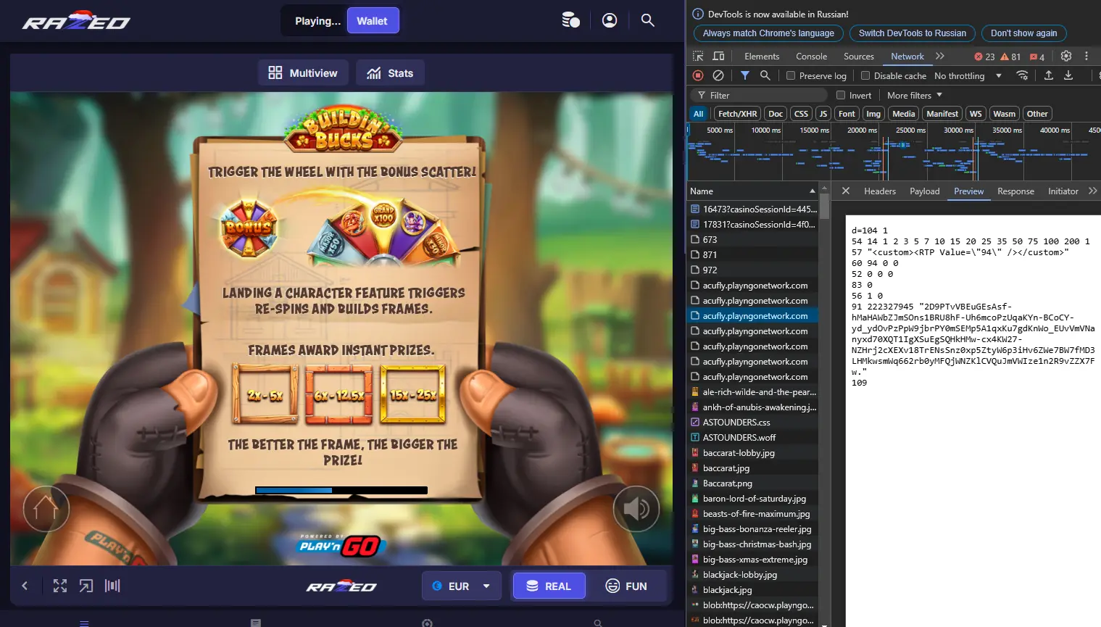Open the game Stats button
1101x627 pixels.
pyautogui.click(x=390, y=73)
